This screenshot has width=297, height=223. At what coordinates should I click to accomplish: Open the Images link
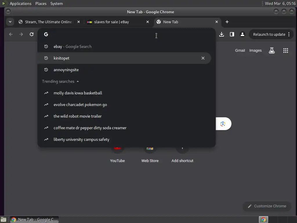255,51
